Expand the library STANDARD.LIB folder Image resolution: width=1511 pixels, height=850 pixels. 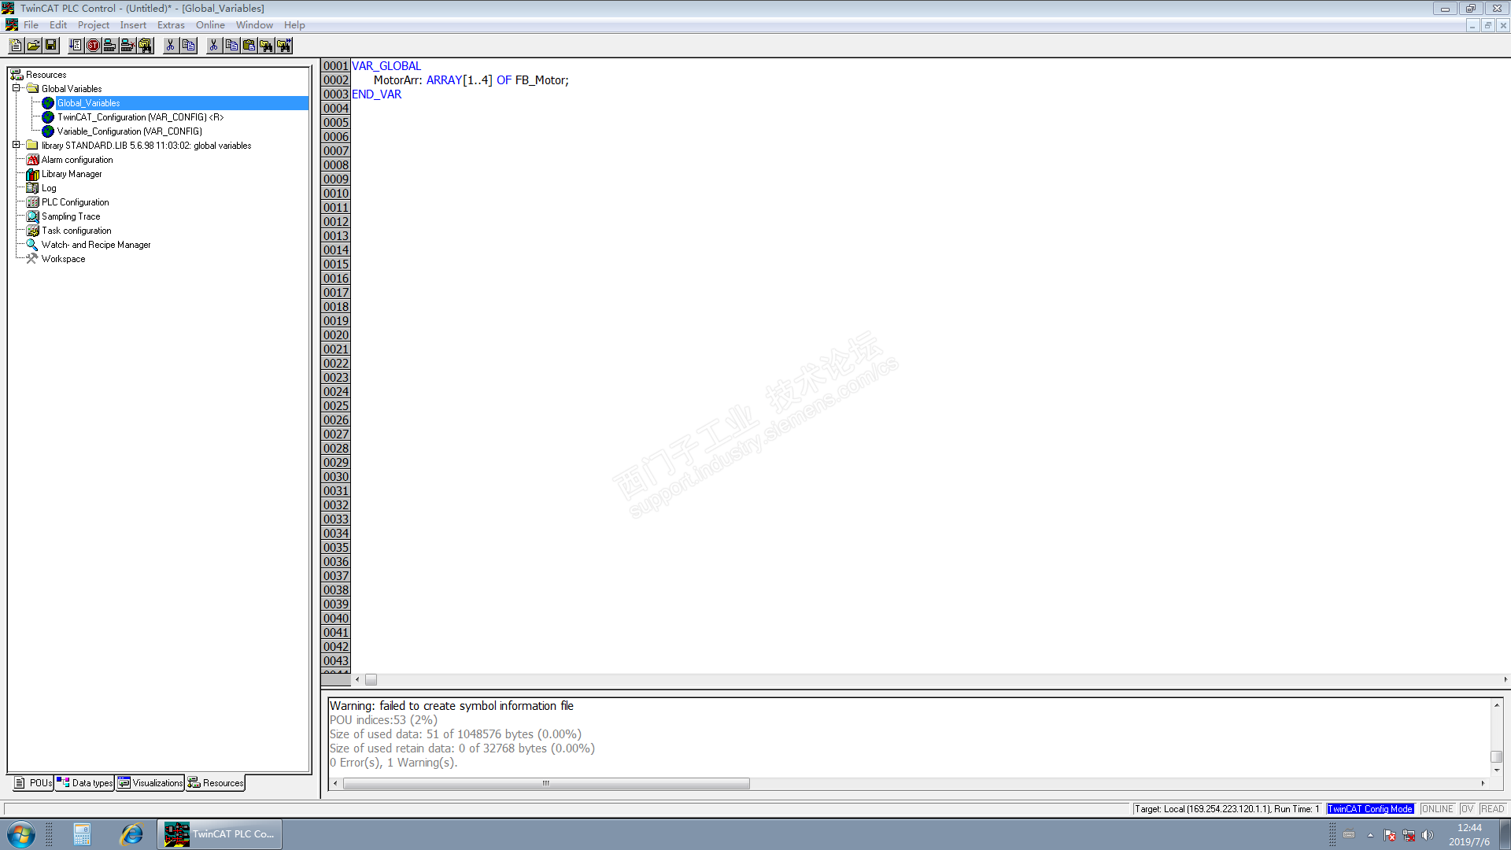pos(16,145)
